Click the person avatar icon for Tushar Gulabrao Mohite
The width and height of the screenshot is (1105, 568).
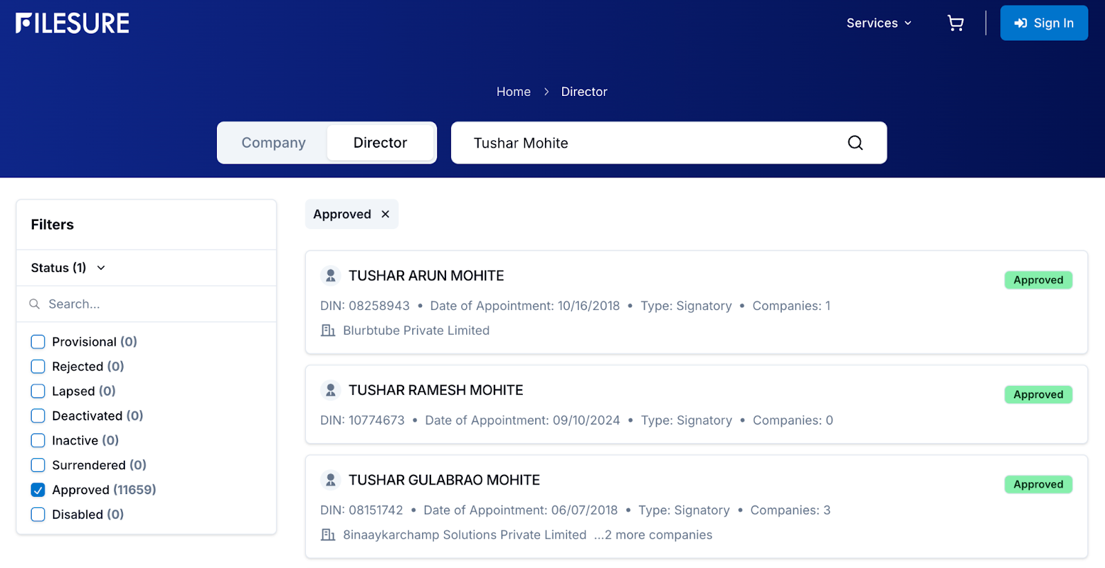point(331,480)
